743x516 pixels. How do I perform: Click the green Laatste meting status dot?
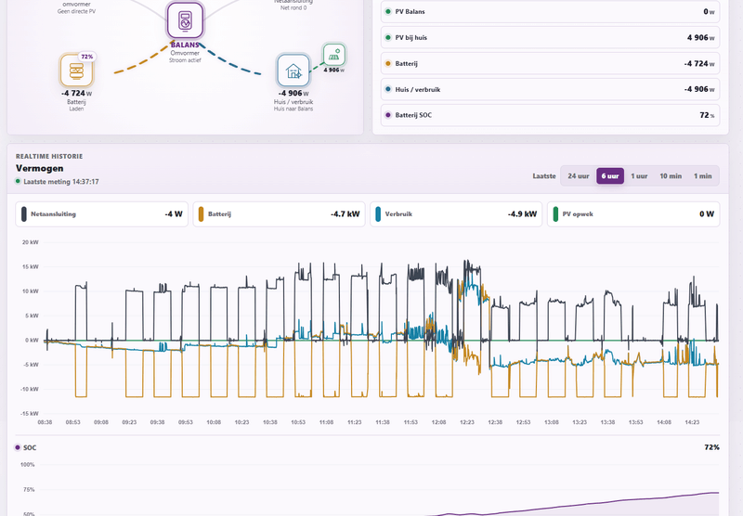point(18,181)
